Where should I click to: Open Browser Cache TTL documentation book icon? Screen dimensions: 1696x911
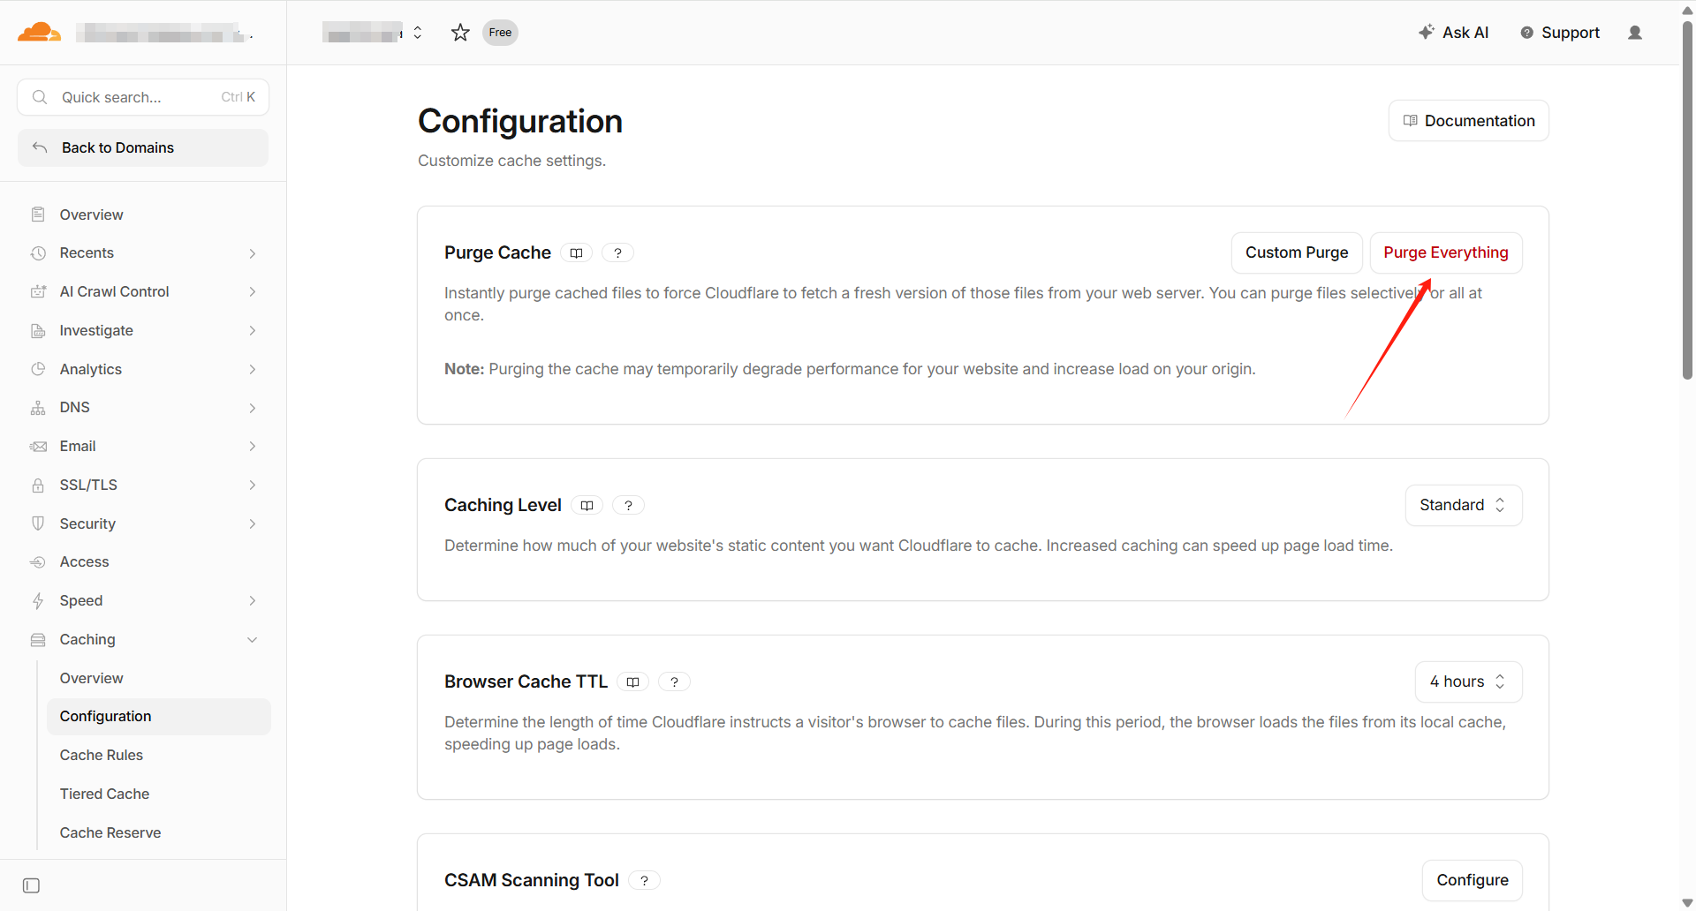click(x=632, y=682)
